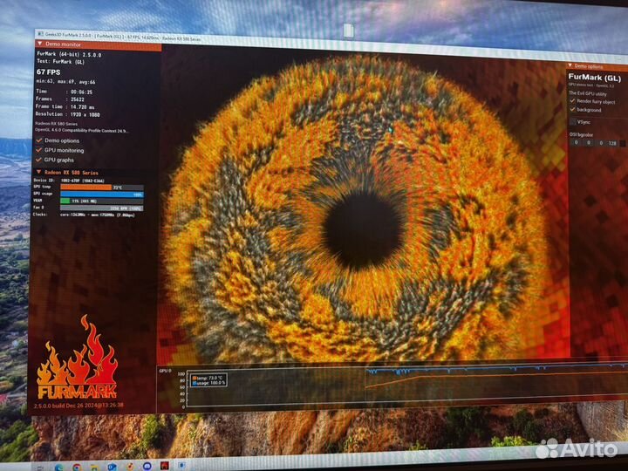Collapse the Radeon RX 580 Series section
628x471 pixels.
click(x=39, y=172)
